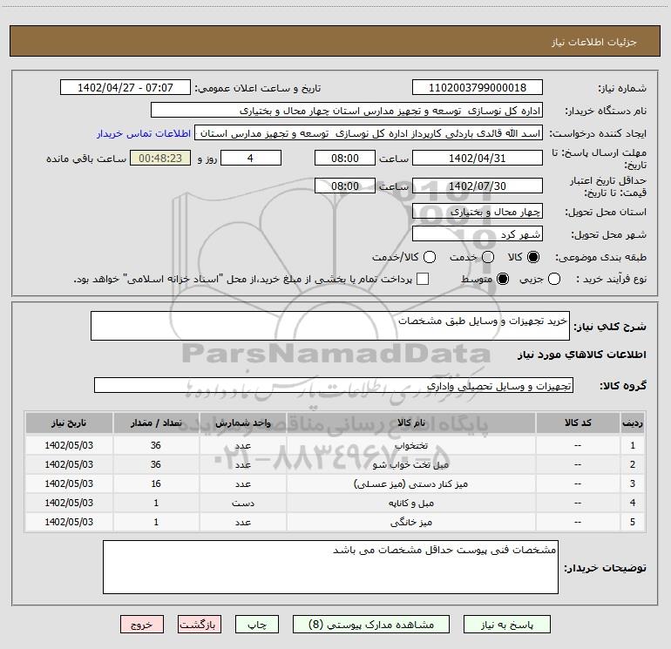The image size is (671, 649).
Task: Click row number 4 in the table
Action: (633, 504)
